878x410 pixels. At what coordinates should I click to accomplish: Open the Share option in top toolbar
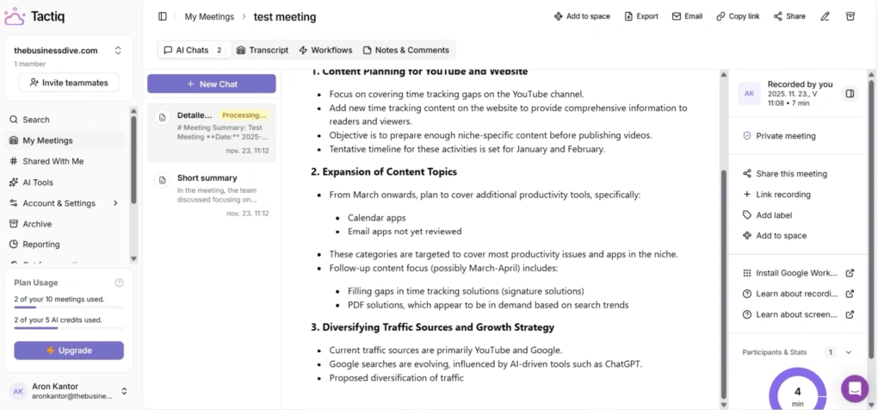coord(789,17)
